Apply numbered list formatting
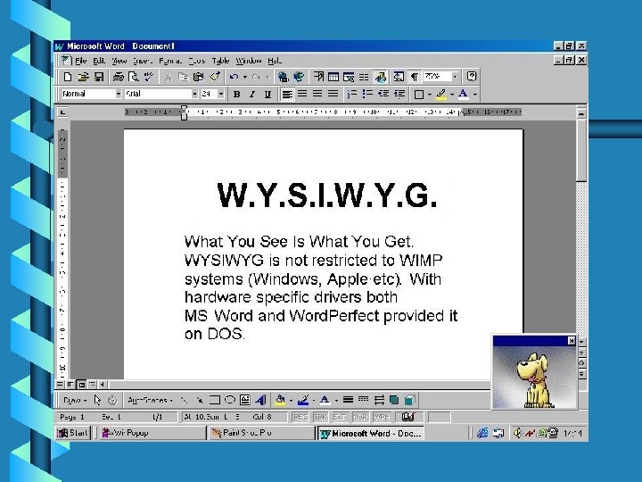 click(352, 95)
